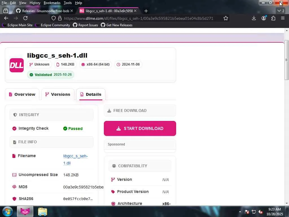Viewport: 289px width, 217px height.
Task: Go back to the previous page
Action: (x=6, y=18)
